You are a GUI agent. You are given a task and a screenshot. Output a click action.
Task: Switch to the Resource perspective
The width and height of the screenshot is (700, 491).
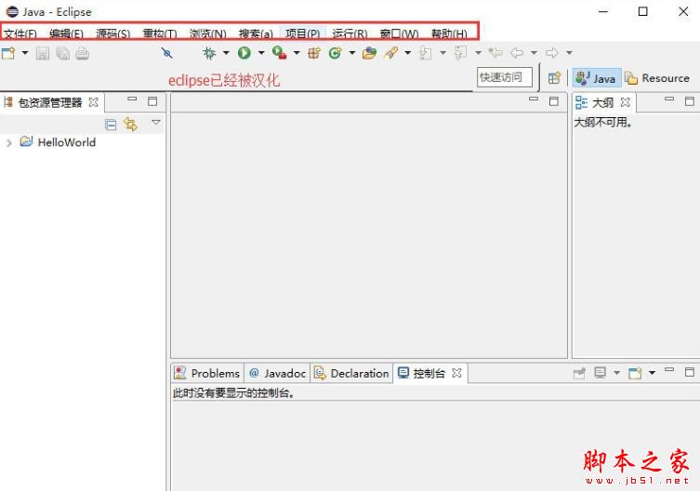(657, 78)
